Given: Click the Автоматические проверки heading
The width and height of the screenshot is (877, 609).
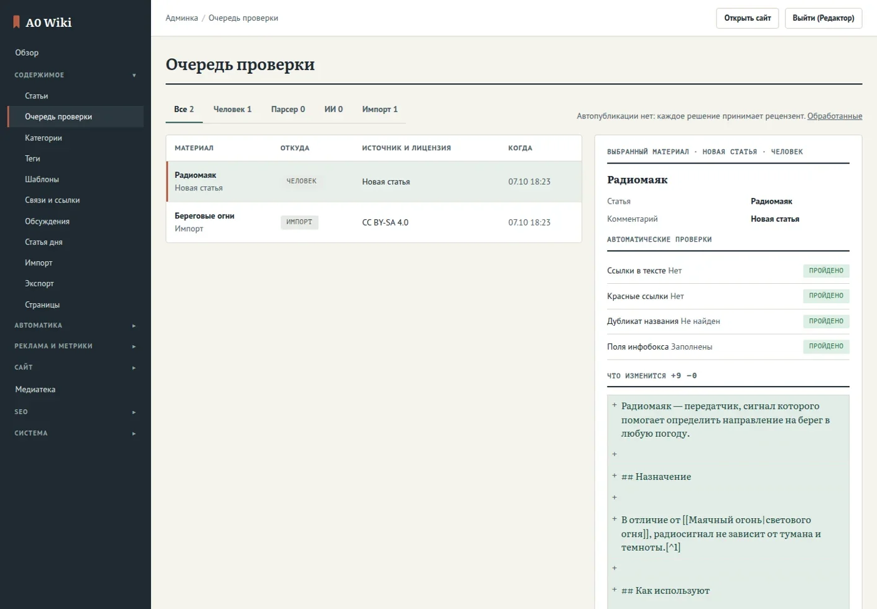Looking at the screenshot, I should 659,239.
